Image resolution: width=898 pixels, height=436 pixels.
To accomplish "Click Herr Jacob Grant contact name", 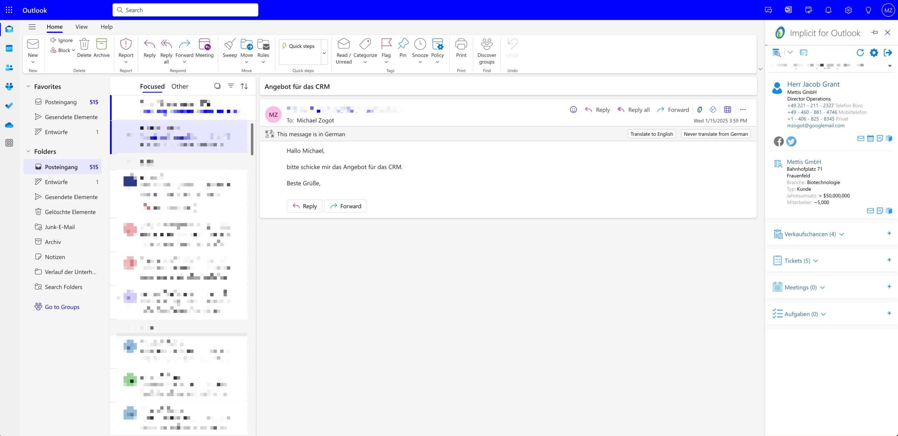I will pyautogui.click(x=813, y=84).
